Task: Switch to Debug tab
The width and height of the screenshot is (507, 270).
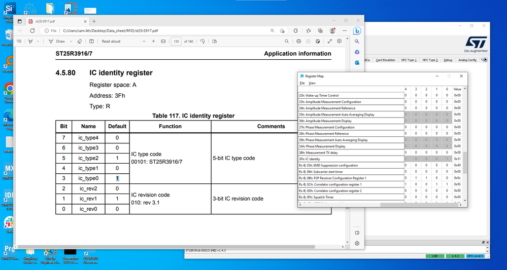Action: 448,60
